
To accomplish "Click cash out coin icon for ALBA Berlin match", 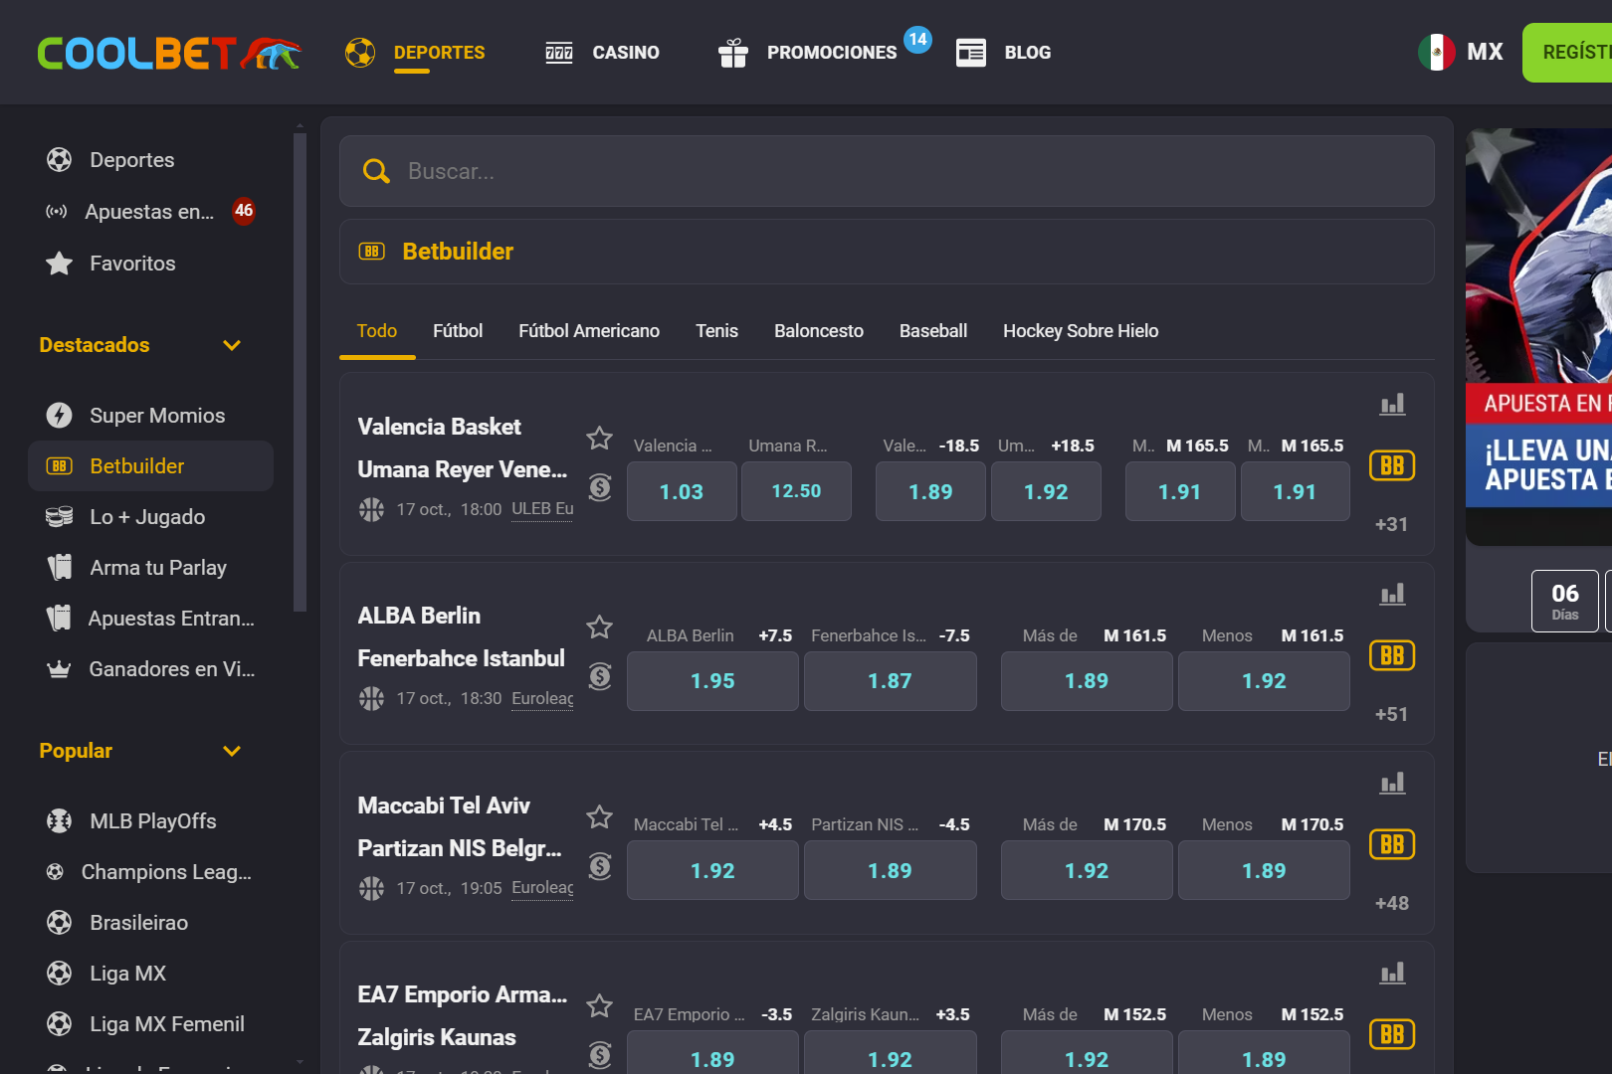I will (600, 676).
